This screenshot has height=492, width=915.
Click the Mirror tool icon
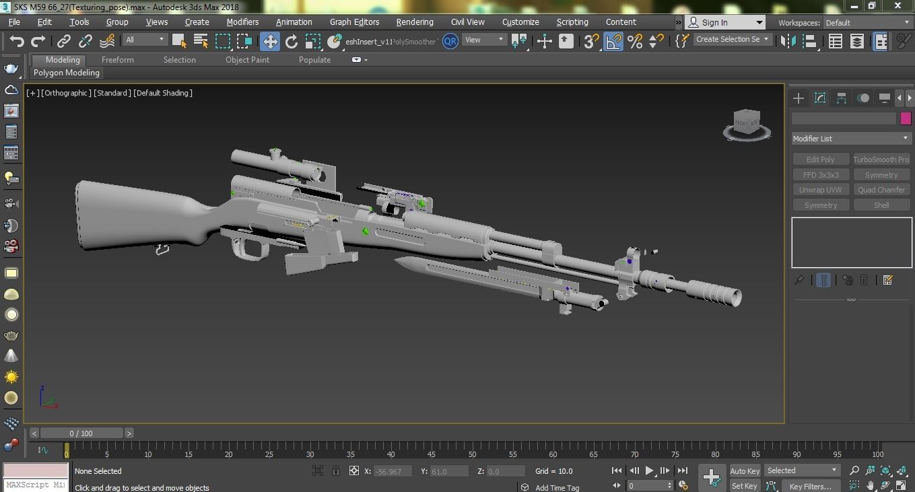pyautogui.click(x=787, y=41)
